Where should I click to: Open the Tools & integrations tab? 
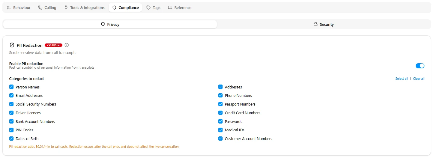(84, 8)
